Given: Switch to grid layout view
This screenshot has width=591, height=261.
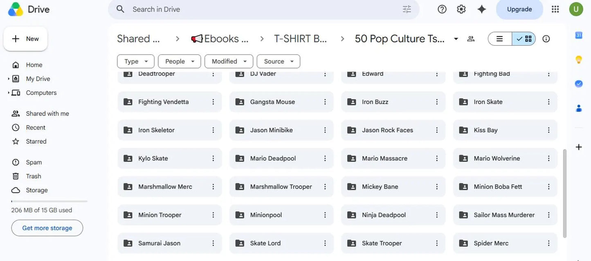Looking at the screenshot, I should pos(524,39).
